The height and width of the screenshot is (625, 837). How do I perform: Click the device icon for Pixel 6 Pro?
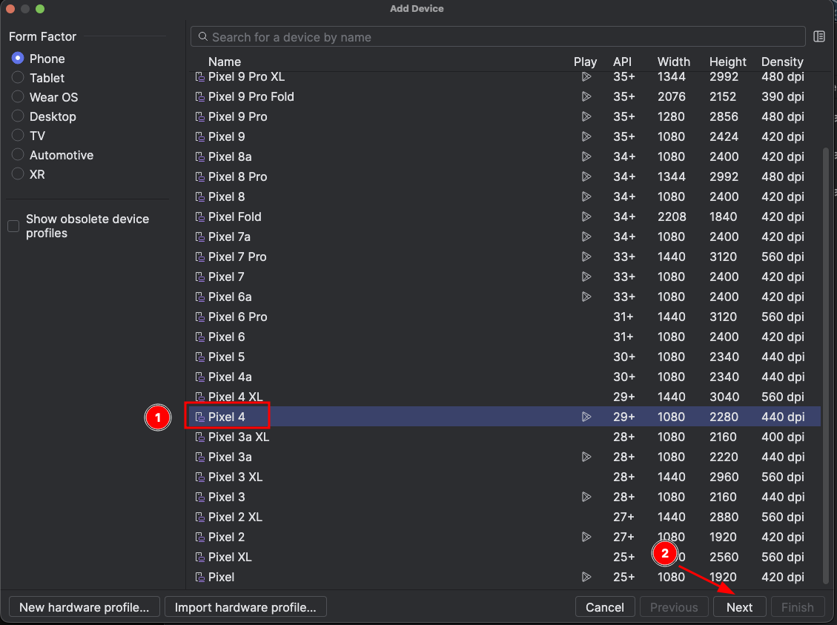tap(200, 317)
